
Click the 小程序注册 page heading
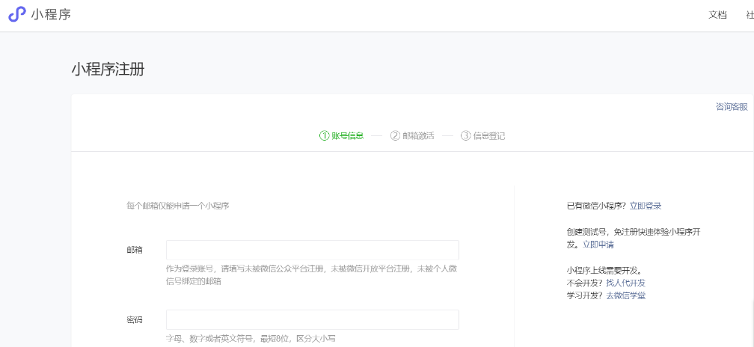pos(108,70)
